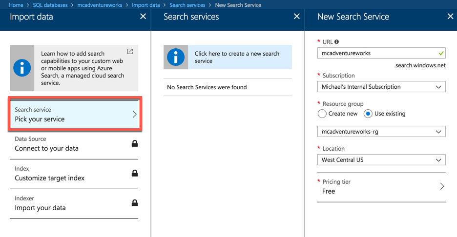Open the mcadventureworks-rg resource group dropdown

pyautogui.click(x=381, y=132)
